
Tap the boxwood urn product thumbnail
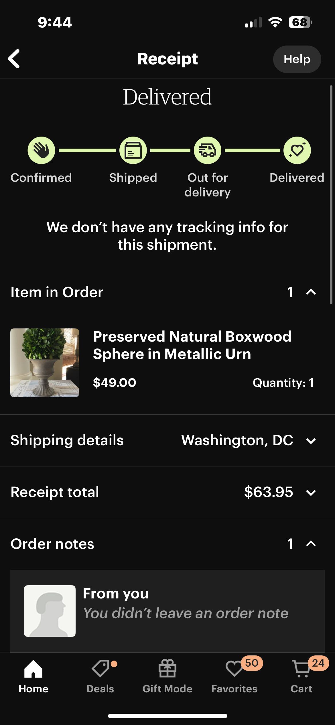45,363
